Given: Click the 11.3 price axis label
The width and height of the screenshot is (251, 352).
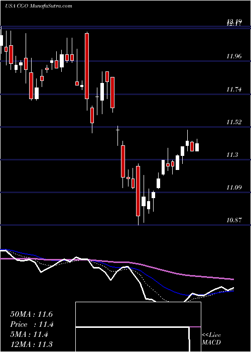Looking at the screenshot, I should [x=232, y=155].
